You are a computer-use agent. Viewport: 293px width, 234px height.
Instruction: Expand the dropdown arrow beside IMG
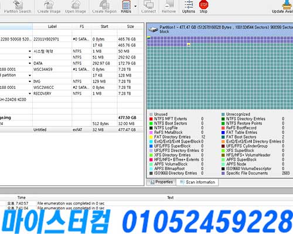pos(30,81)
